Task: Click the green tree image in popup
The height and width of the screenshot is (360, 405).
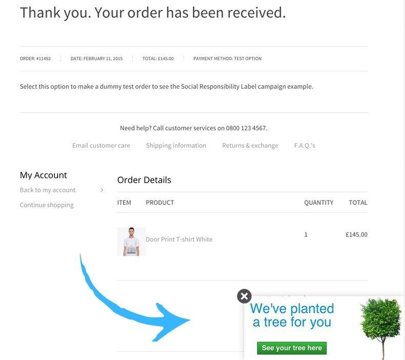Action: 380,326
